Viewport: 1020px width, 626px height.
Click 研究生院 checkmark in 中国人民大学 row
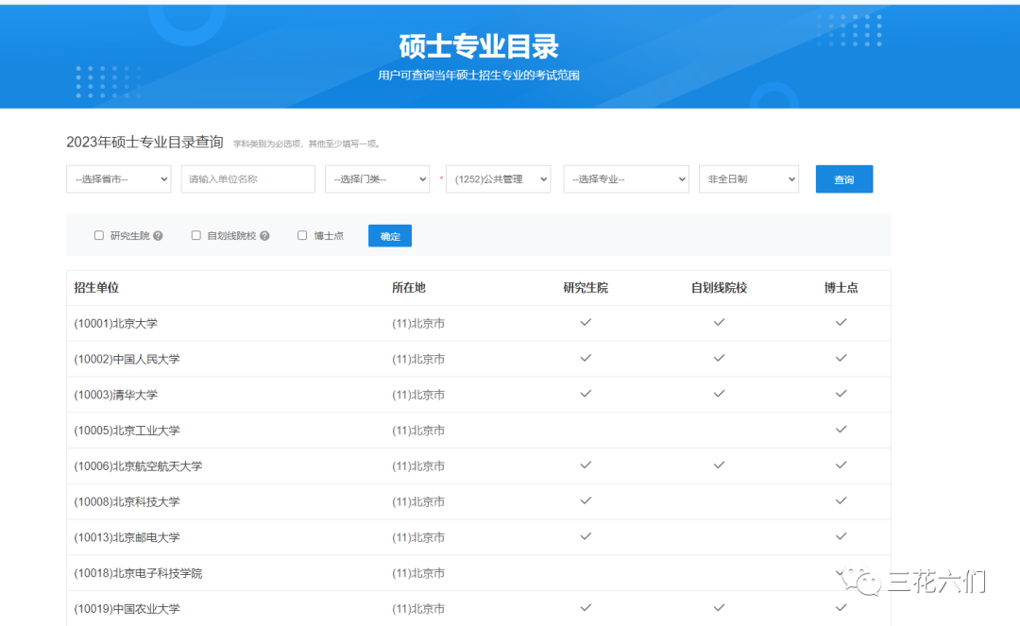click(586, 358)
